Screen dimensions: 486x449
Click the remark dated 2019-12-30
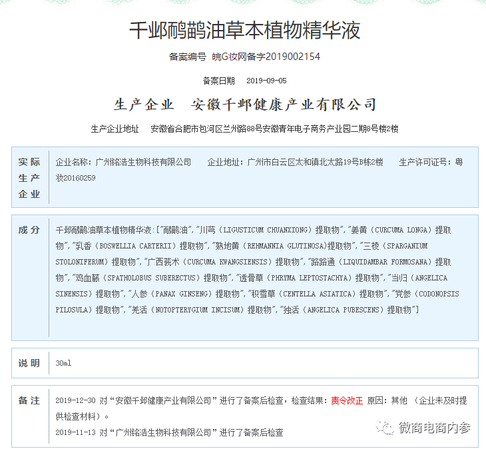261,408
